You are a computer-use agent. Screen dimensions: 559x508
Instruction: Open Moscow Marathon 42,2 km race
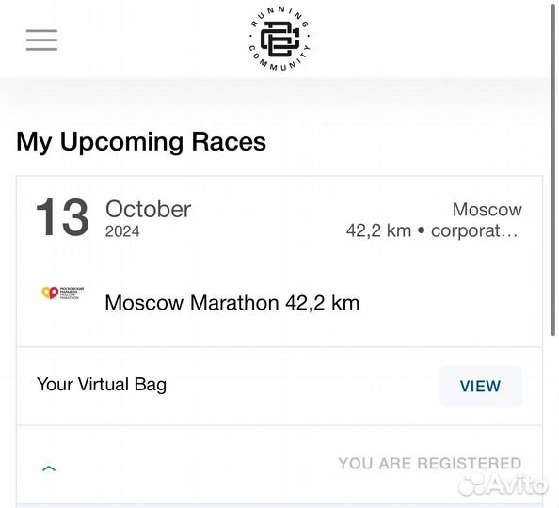pyautogui.click(x=232, y=303)
